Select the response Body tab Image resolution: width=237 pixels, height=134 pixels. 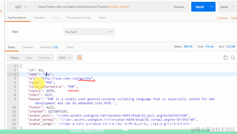click(12, 47)
